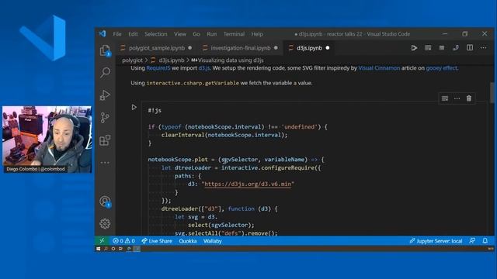The width and height of the screenshot is (497, 279).
Task: Click the clear outputs icon in notebook toolbar
Action: [x=428, y=48]
